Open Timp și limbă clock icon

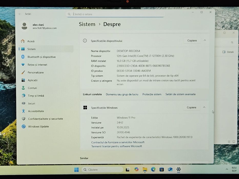[x=24, y=96]
